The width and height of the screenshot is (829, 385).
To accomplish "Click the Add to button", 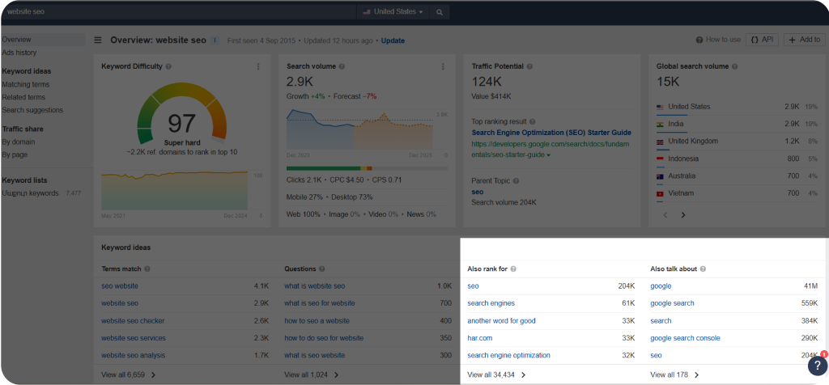I will point(804,40).
